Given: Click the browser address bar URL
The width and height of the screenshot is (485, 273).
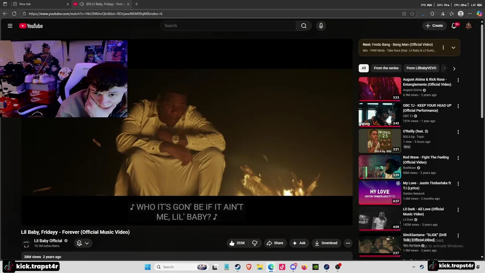Looking at the screenshot, I should 95,14.
